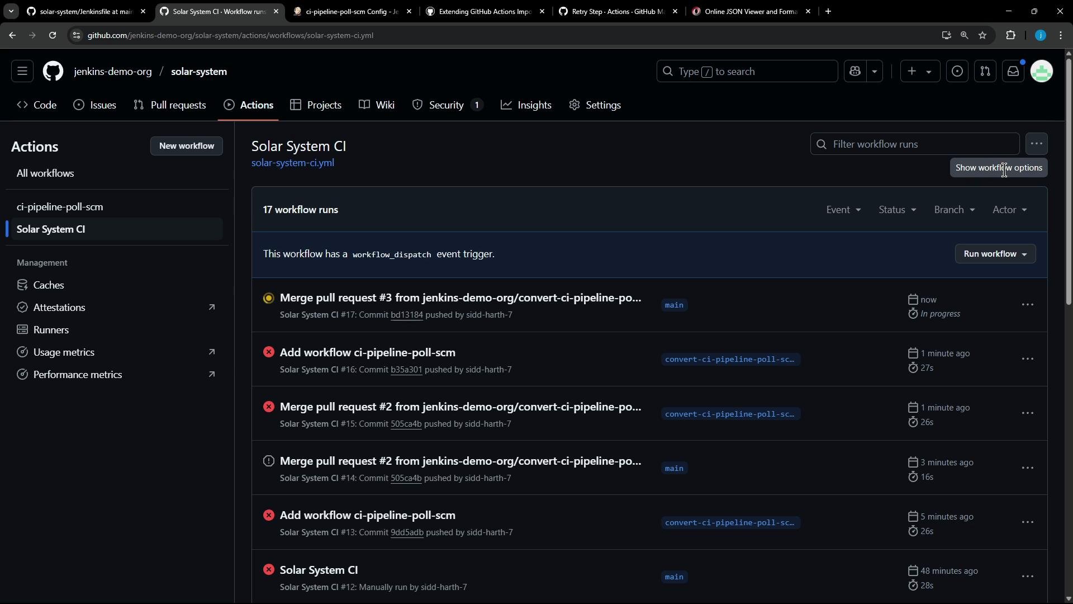Click branch label on run #15
Screen dimensions: 1073x604
[x=730, y=414]
